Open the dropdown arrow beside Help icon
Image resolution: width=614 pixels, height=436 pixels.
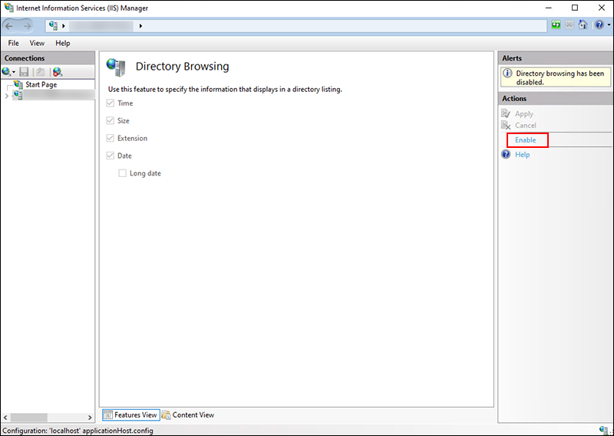click(x=609, y=25)
